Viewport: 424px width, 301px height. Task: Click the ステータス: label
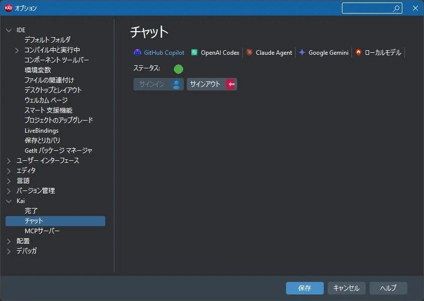tap(147, 68)
